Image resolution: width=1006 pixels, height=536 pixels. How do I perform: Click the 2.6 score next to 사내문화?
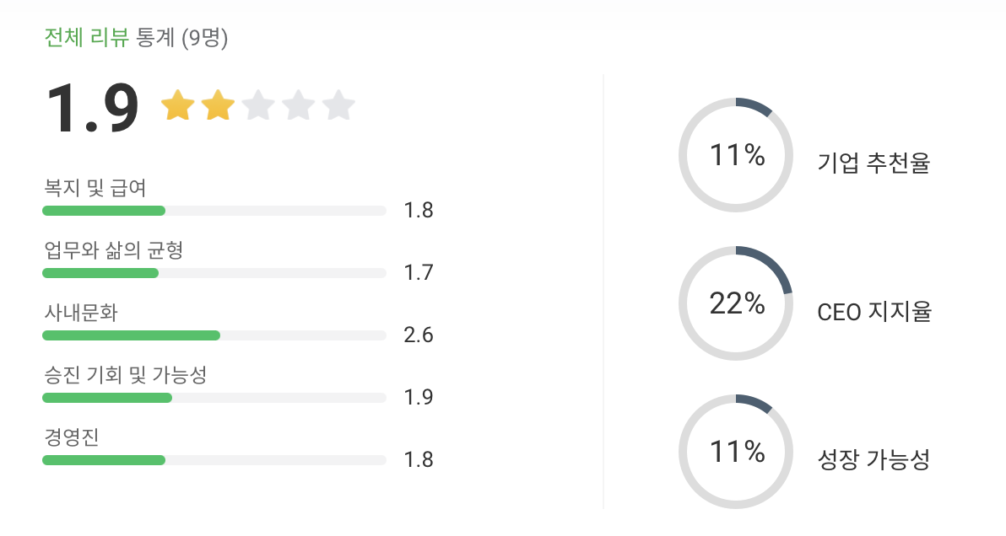click(419, 335)
